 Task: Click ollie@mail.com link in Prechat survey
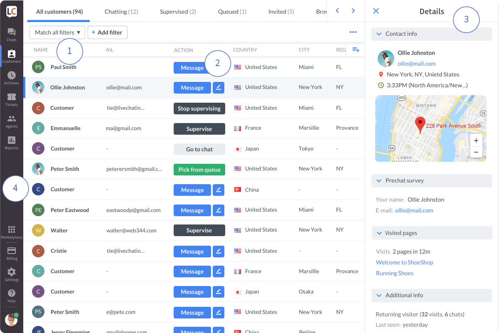414,210
